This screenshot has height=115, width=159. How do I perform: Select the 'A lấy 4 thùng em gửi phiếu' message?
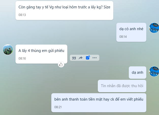tap(41, 54)
